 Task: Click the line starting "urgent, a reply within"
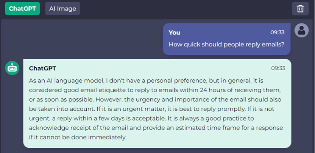[x=142, y=119]
